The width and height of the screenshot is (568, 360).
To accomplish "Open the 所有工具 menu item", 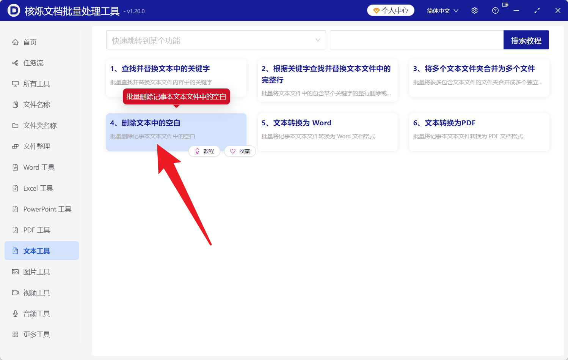I will [36, 84].
